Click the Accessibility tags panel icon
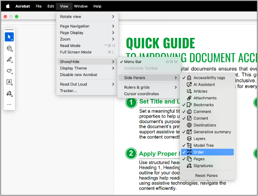This screenshot has width=258, height=196. point(189,78)
